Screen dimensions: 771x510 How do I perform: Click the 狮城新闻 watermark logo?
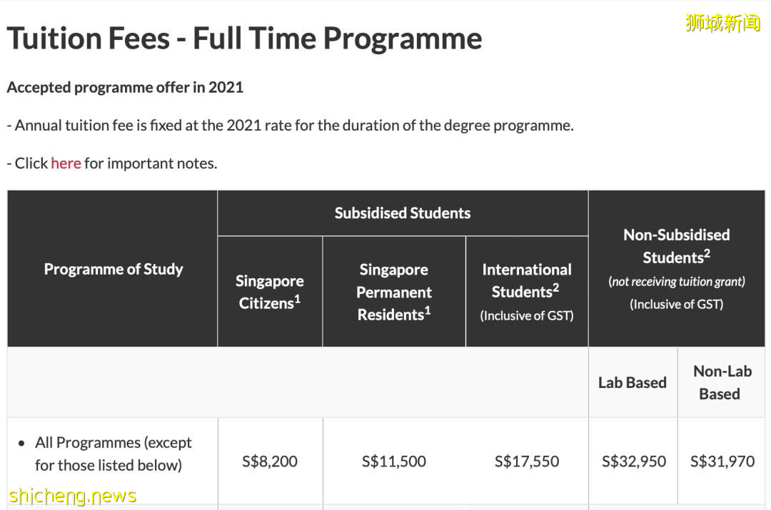722,23
